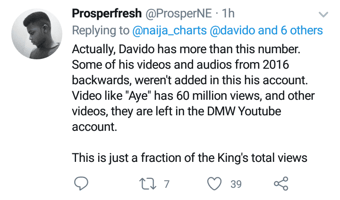This screenshot has height=200, width=340.
Task: Expand the tweet options chevron menu
Action: [323, 14]
